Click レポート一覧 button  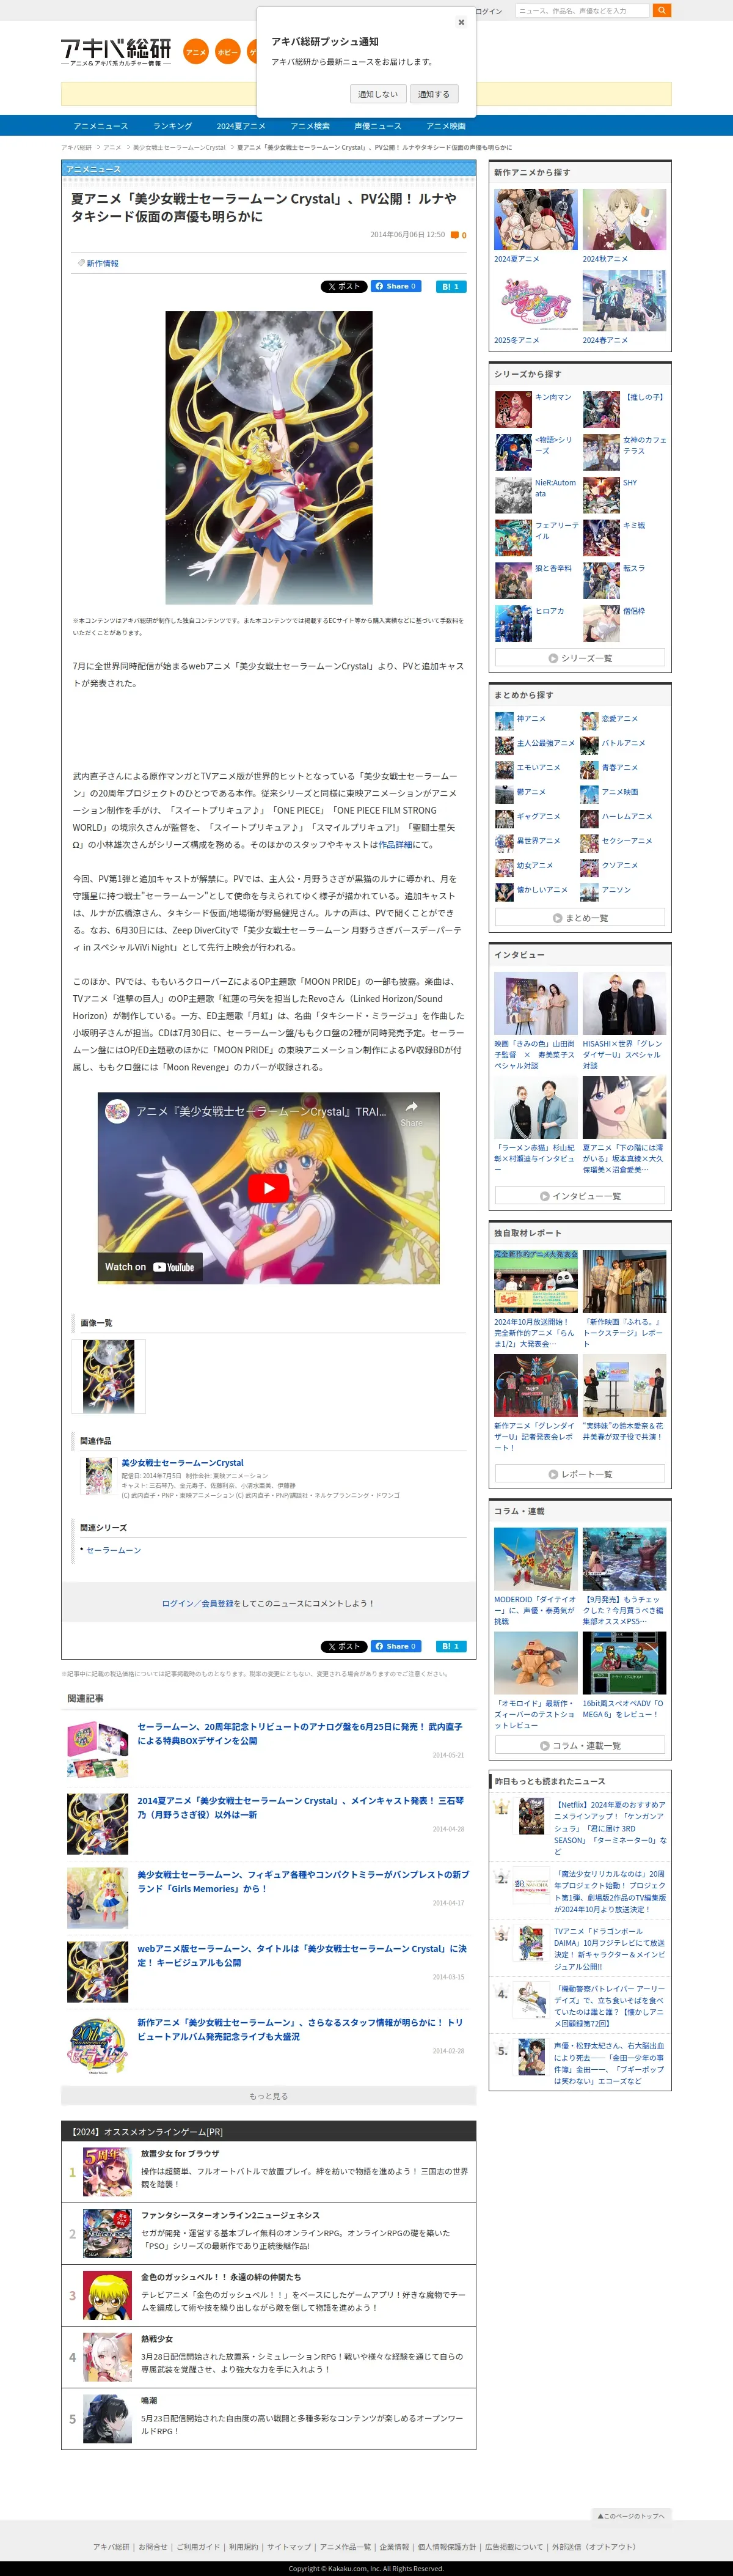(580, 1474)
